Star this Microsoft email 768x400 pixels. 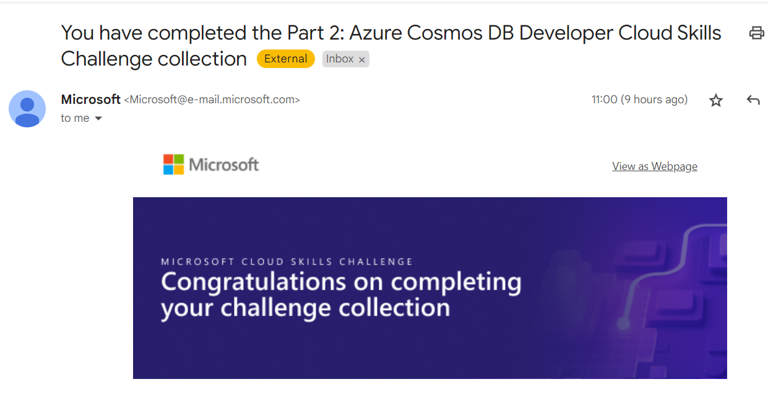(x=716, y=100)
